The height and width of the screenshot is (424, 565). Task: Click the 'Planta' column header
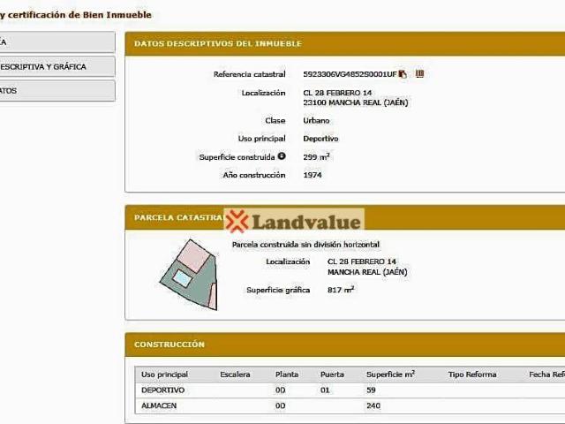click(286, 375)
